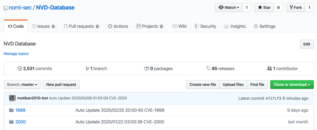This screenshot has width=317, height=130.
Task: Open the Watch notifications dropdown
Action: point(229,8)
